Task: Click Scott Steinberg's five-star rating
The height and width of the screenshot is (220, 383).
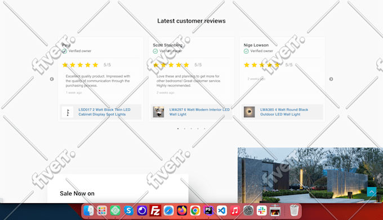Action: pos(171,65)
